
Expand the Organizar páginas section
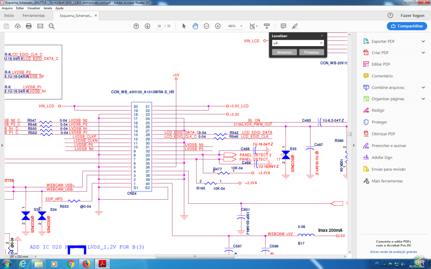tap(423, 99)
